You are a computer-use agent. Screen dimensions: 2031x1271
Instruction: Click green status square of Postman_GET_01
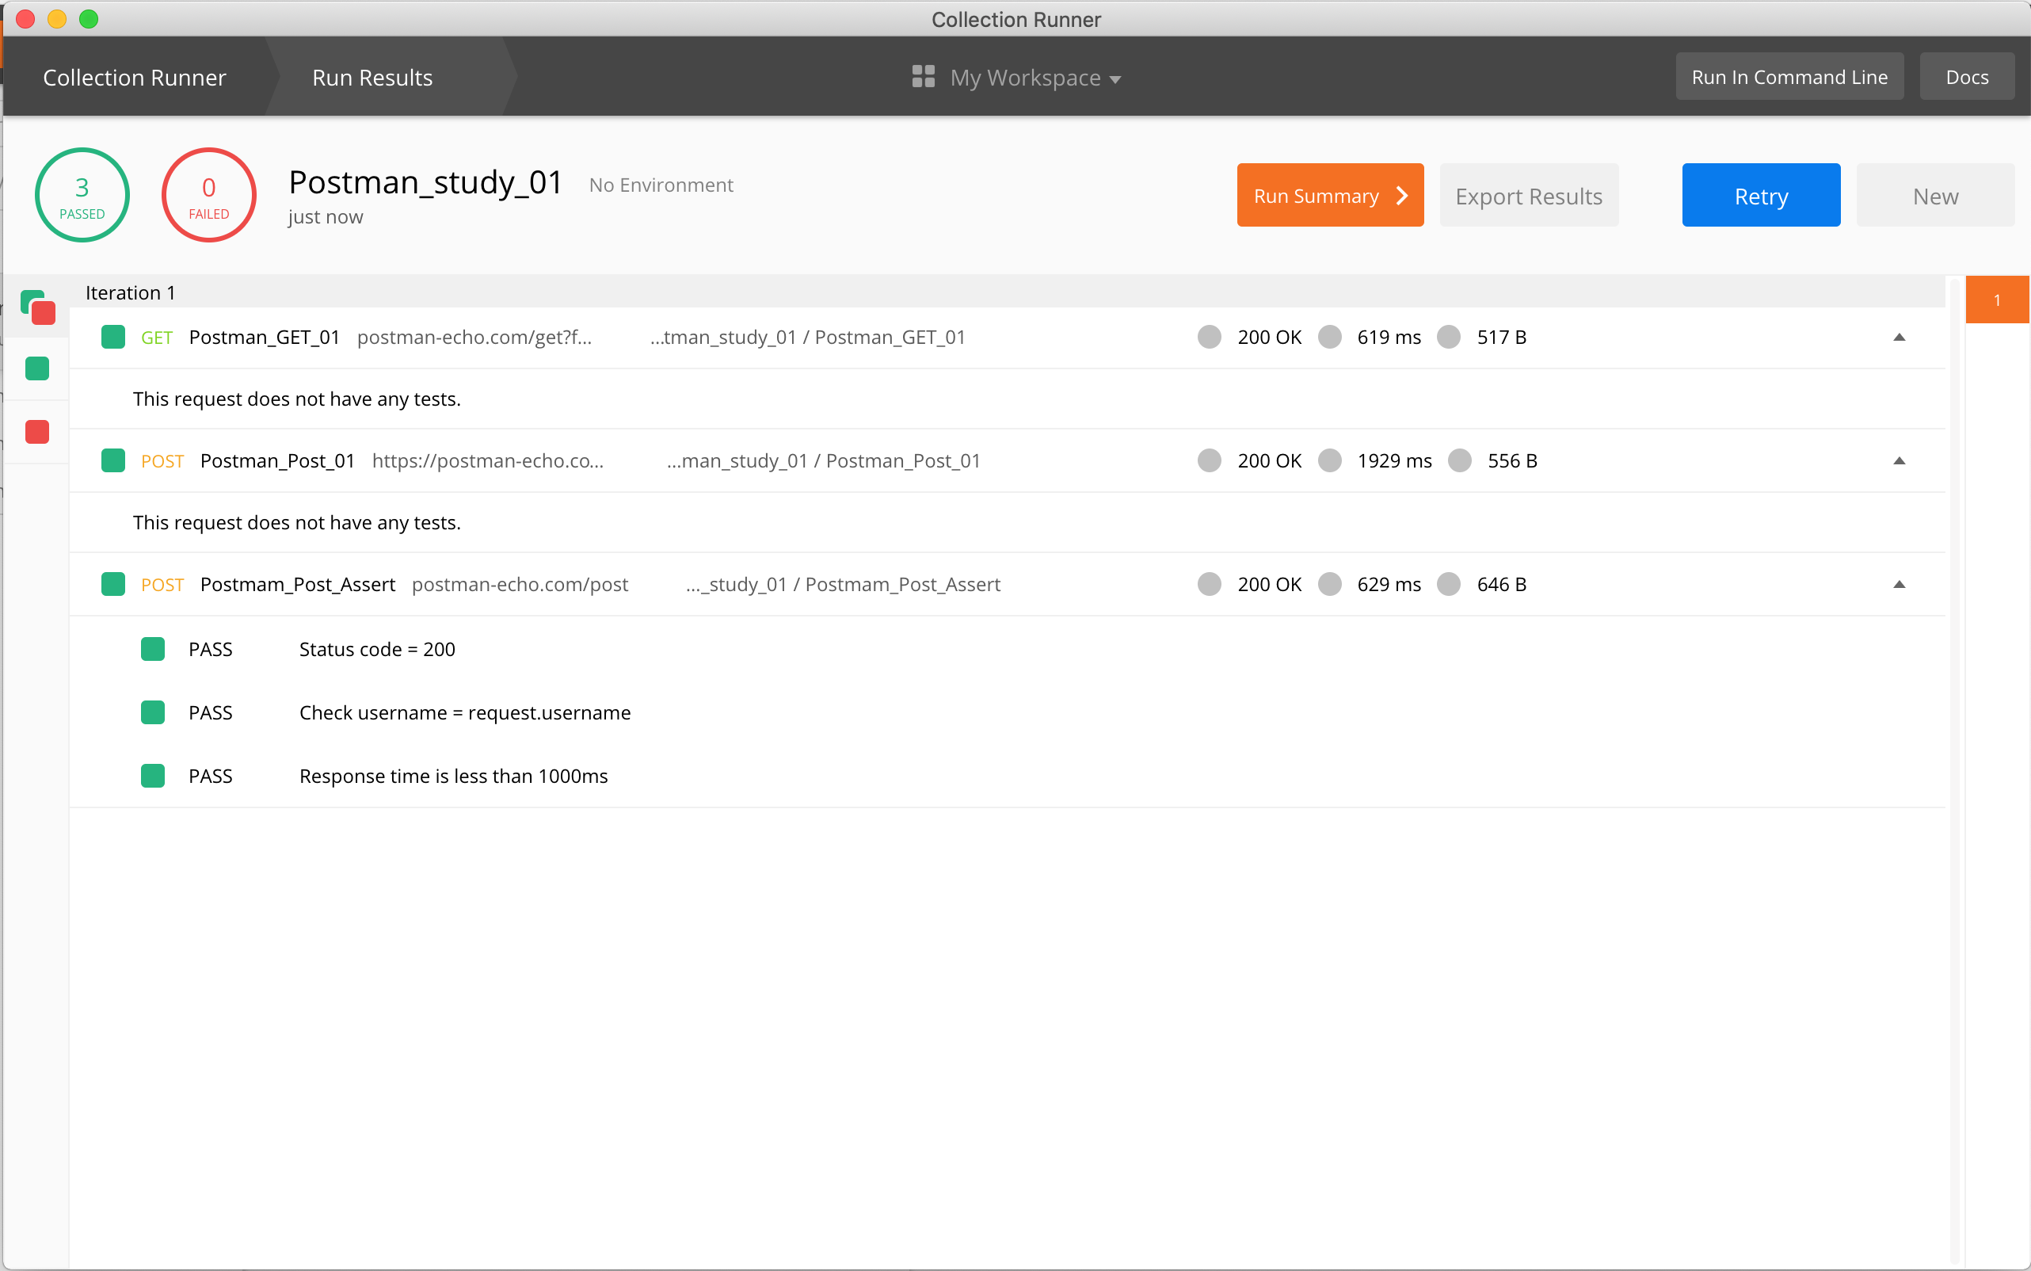[x=112, y=337]
